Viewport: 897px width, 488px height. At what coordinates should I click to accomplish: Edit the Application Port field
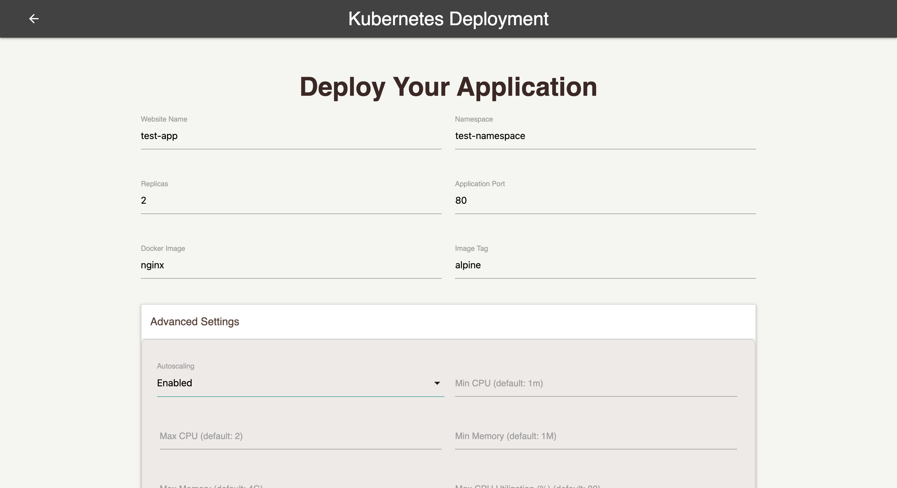point(605,200)
